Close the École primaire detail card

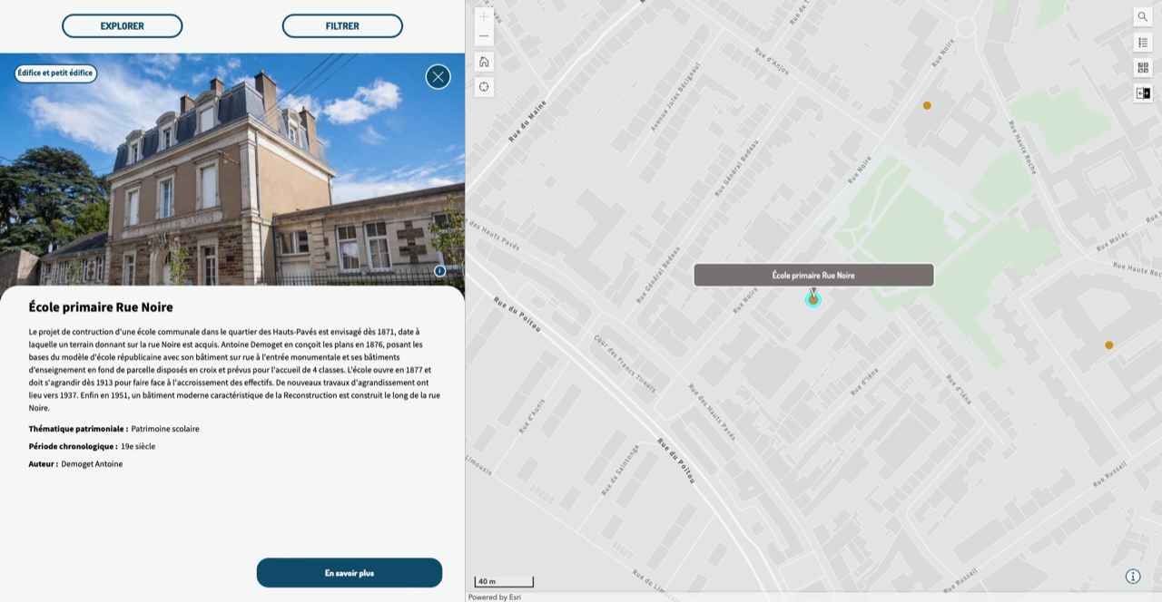[438, 77]
